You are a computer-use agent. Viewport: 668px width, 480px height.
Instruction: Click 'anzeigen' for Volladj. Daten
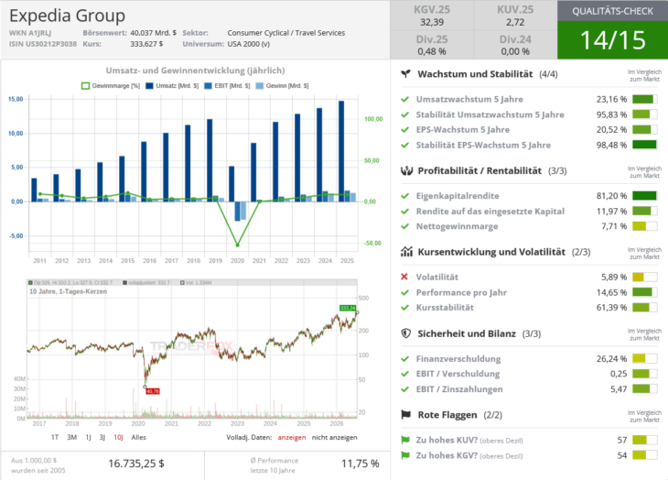291,437
